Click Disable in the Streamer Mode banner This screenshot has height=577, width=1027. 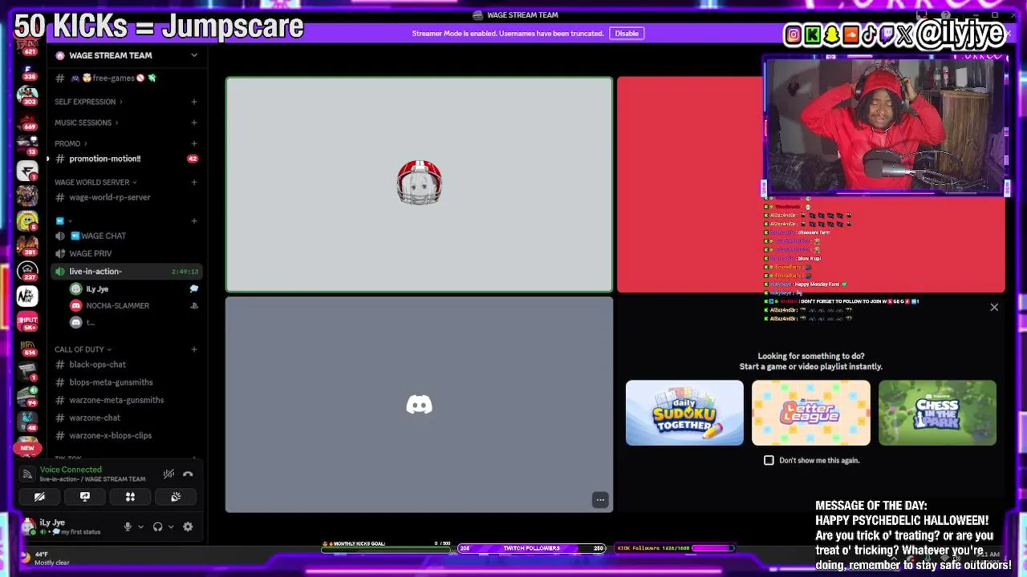click(627, 33)
